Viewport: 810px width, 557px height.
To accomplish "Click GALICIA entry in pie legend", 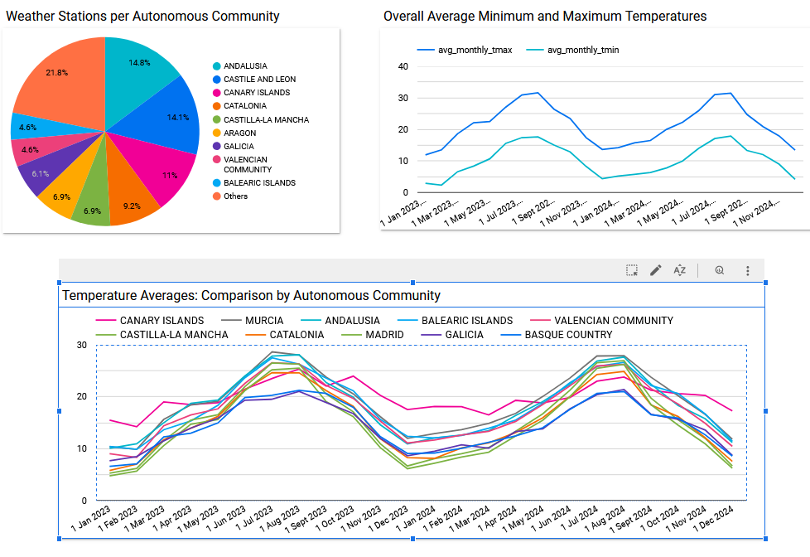I will click(x=233, y=147).
